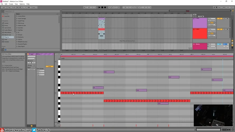
Task: Open the Help menu
Action: click(x=28, y=4)
